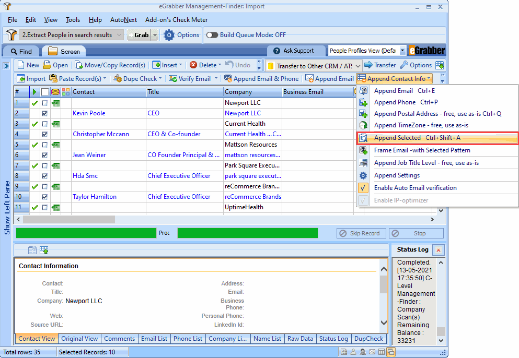
Task: Click the Open file icon
Action: (47, 65)
